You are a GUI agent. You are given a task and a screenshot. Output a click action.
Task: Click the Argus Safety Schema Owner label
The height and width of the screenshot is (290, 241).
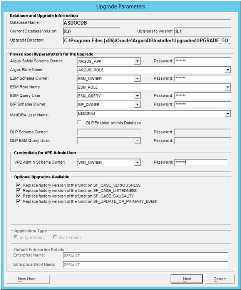coord(37,61)
